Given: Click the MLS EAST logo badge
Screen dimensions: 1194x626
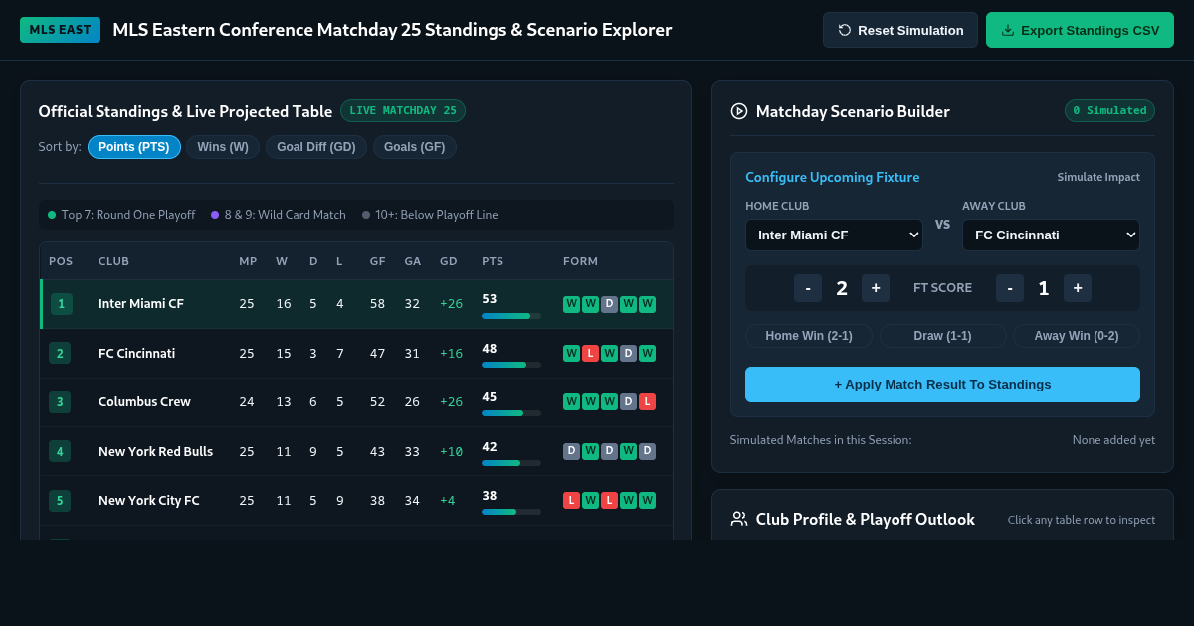Looking at the screenshot, I should 60,30.
